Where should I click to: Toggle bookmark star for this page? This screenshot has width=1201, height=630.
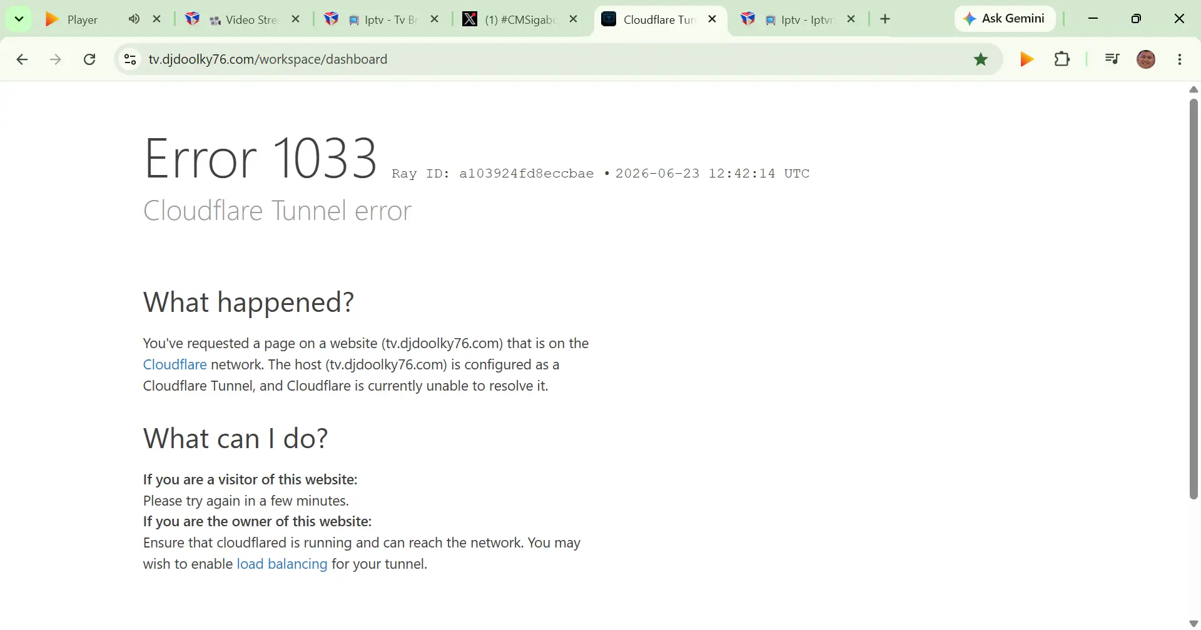click(981, 59)
